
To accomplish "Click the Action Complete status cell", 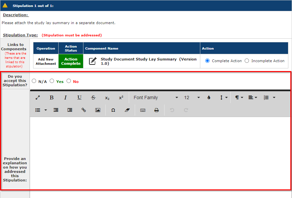I will pyautogui.click(x=71, y=61).
